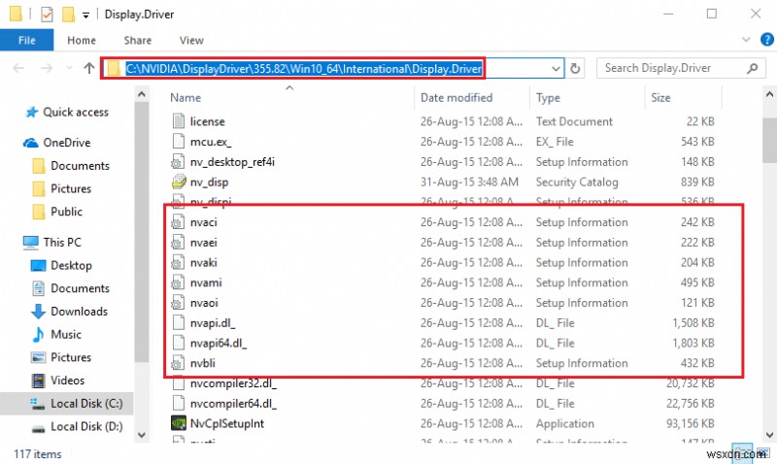
Task: Click the 31-Aug-15 3:48 AM date
Action: (469, 182)
